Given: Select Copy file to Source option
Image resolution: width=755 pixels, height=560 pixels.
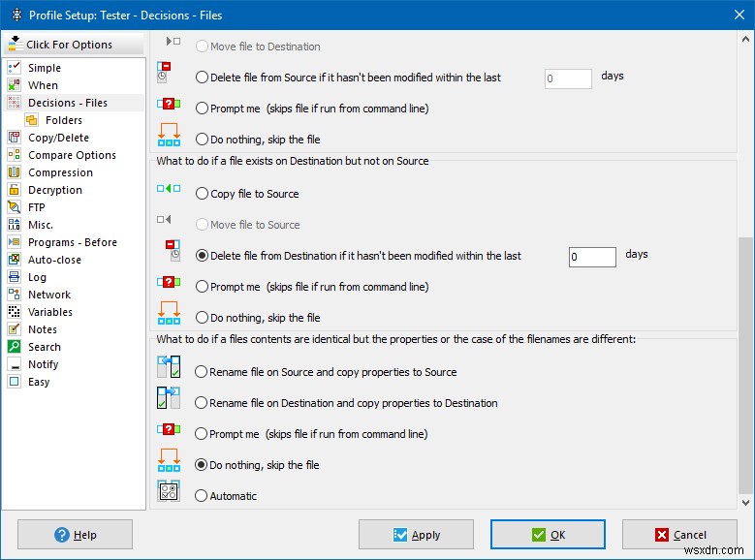Looking at the screenshot, I should pyautogui.click(x=203, y=194).
